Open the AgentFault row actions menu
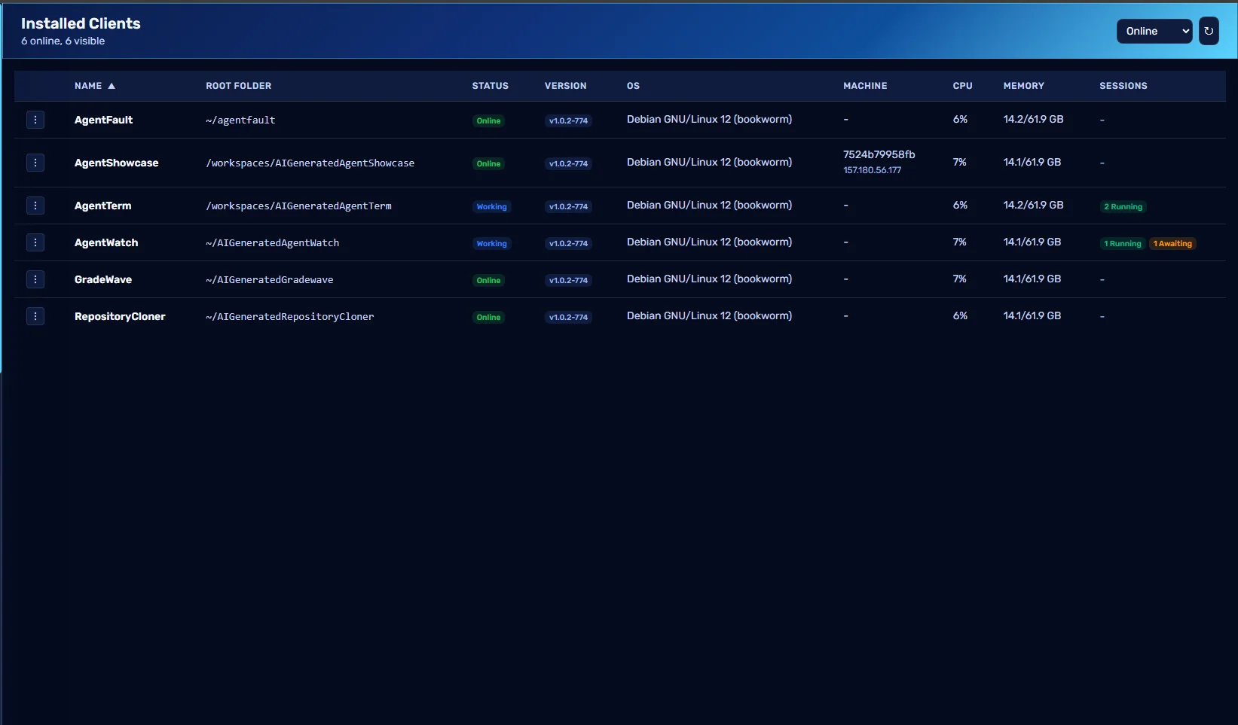1238x725 pixels. pyautogui.click(x=35, y=120)
